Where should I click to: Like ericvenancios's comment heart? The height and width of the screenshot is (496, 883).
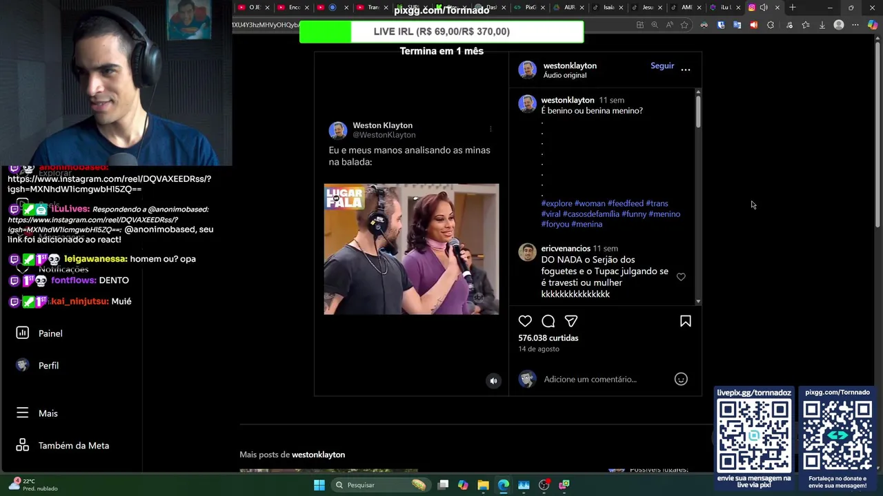pyautogui.click(x=681, y=277)
